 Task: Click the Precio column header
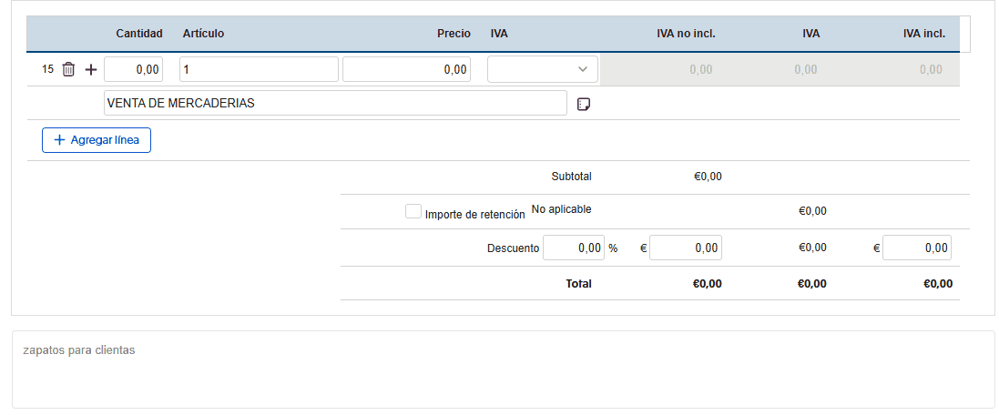(x=454, y=34)
